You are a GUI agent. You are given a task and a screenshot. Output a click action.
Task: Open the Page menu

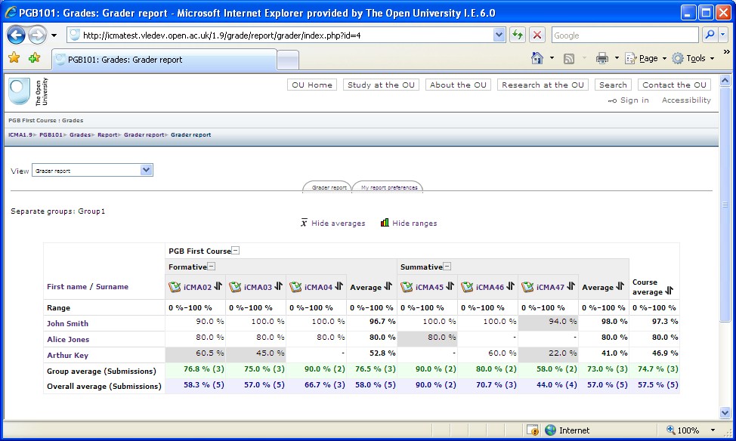pos(645,58)
